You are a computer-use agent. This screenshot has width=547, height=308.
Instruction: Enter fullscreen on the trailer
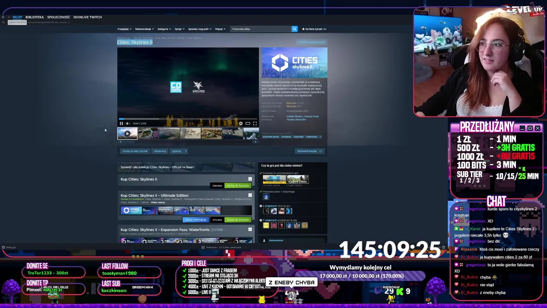(x=255, y=123)
